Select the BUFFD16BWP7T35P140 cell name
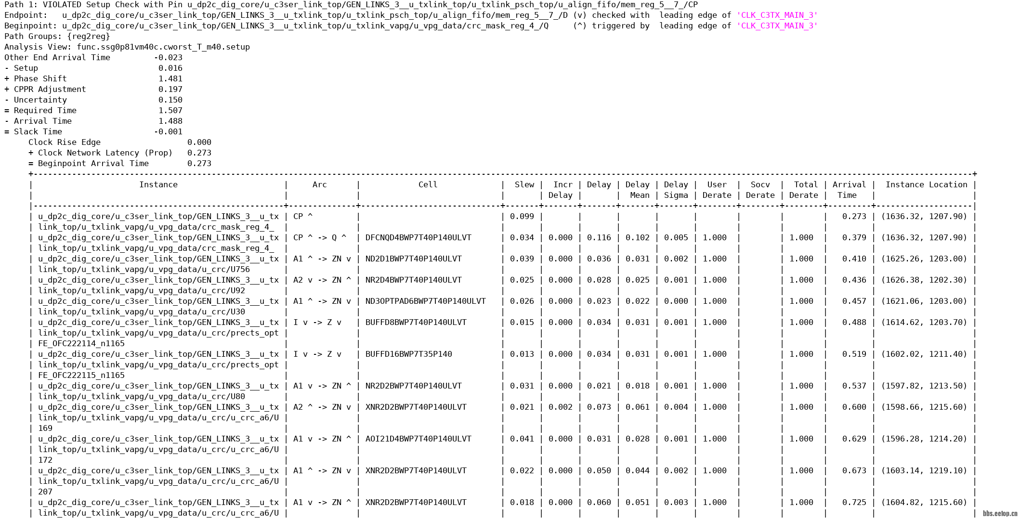The width and height of the screenshot is (1020, 519). (x=408, y=354)
